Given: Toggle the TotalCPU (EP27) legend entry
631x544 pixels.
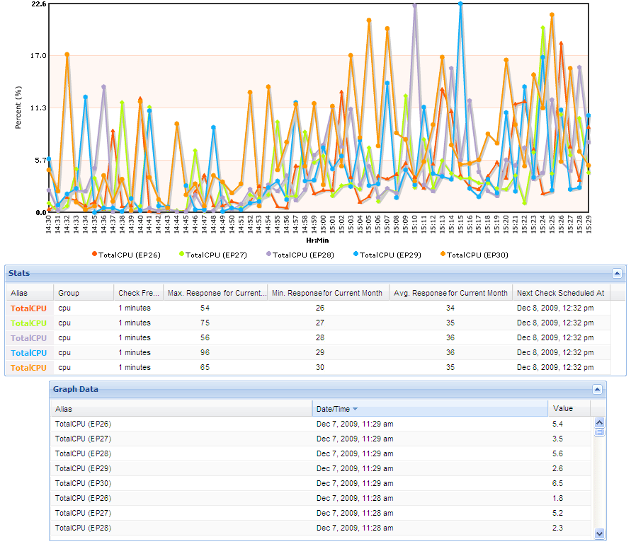Looking at the screenshot, I should point(213,255).
